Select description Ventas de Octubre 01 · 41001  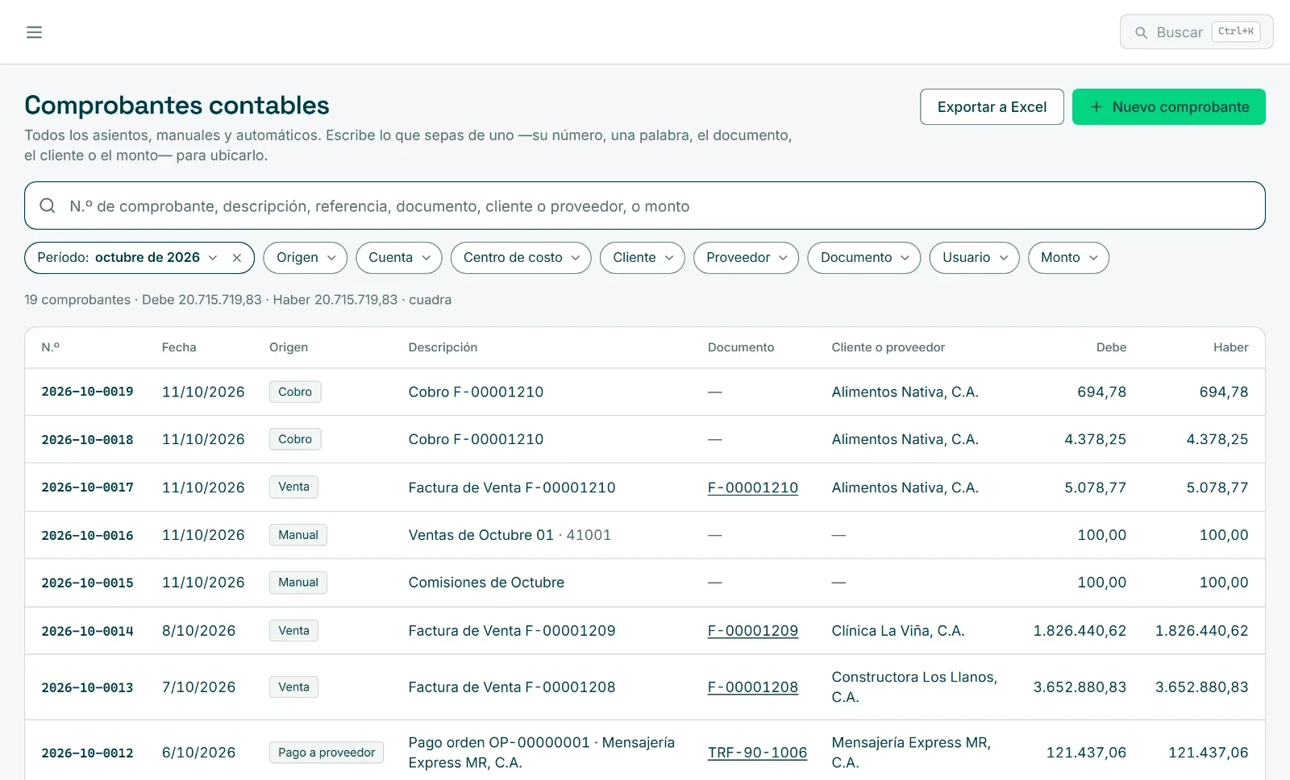510,535
